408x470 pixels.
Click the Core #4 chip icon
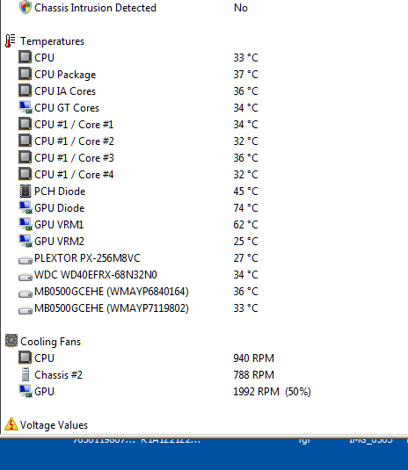pos(25,174)
